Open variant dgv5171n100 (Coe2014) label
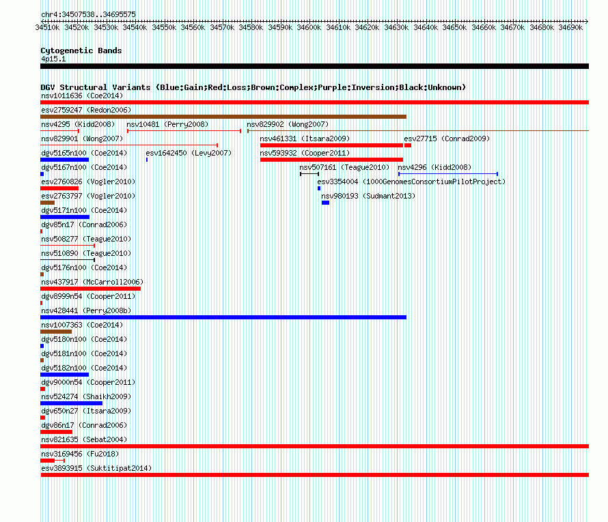This screenshot has width=608, height=522. 84,210
